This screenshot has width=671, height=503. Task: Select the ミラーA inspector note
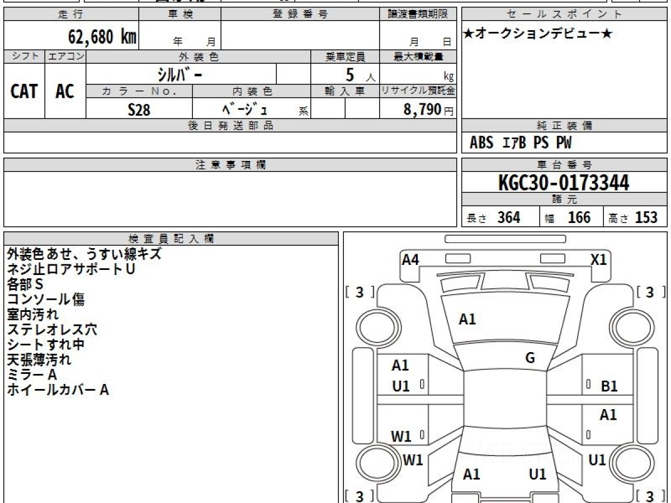(x=32, y=374)
